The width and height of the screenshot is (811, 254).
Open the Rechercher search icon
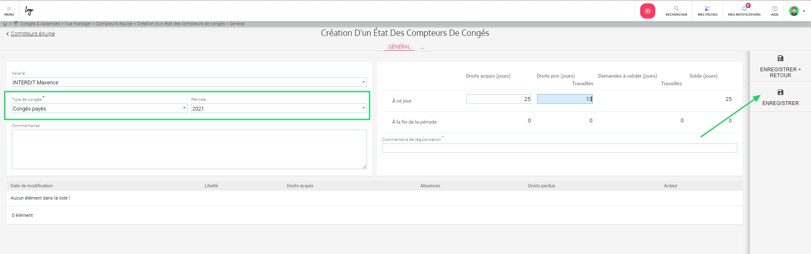click(x=676, y=8)
